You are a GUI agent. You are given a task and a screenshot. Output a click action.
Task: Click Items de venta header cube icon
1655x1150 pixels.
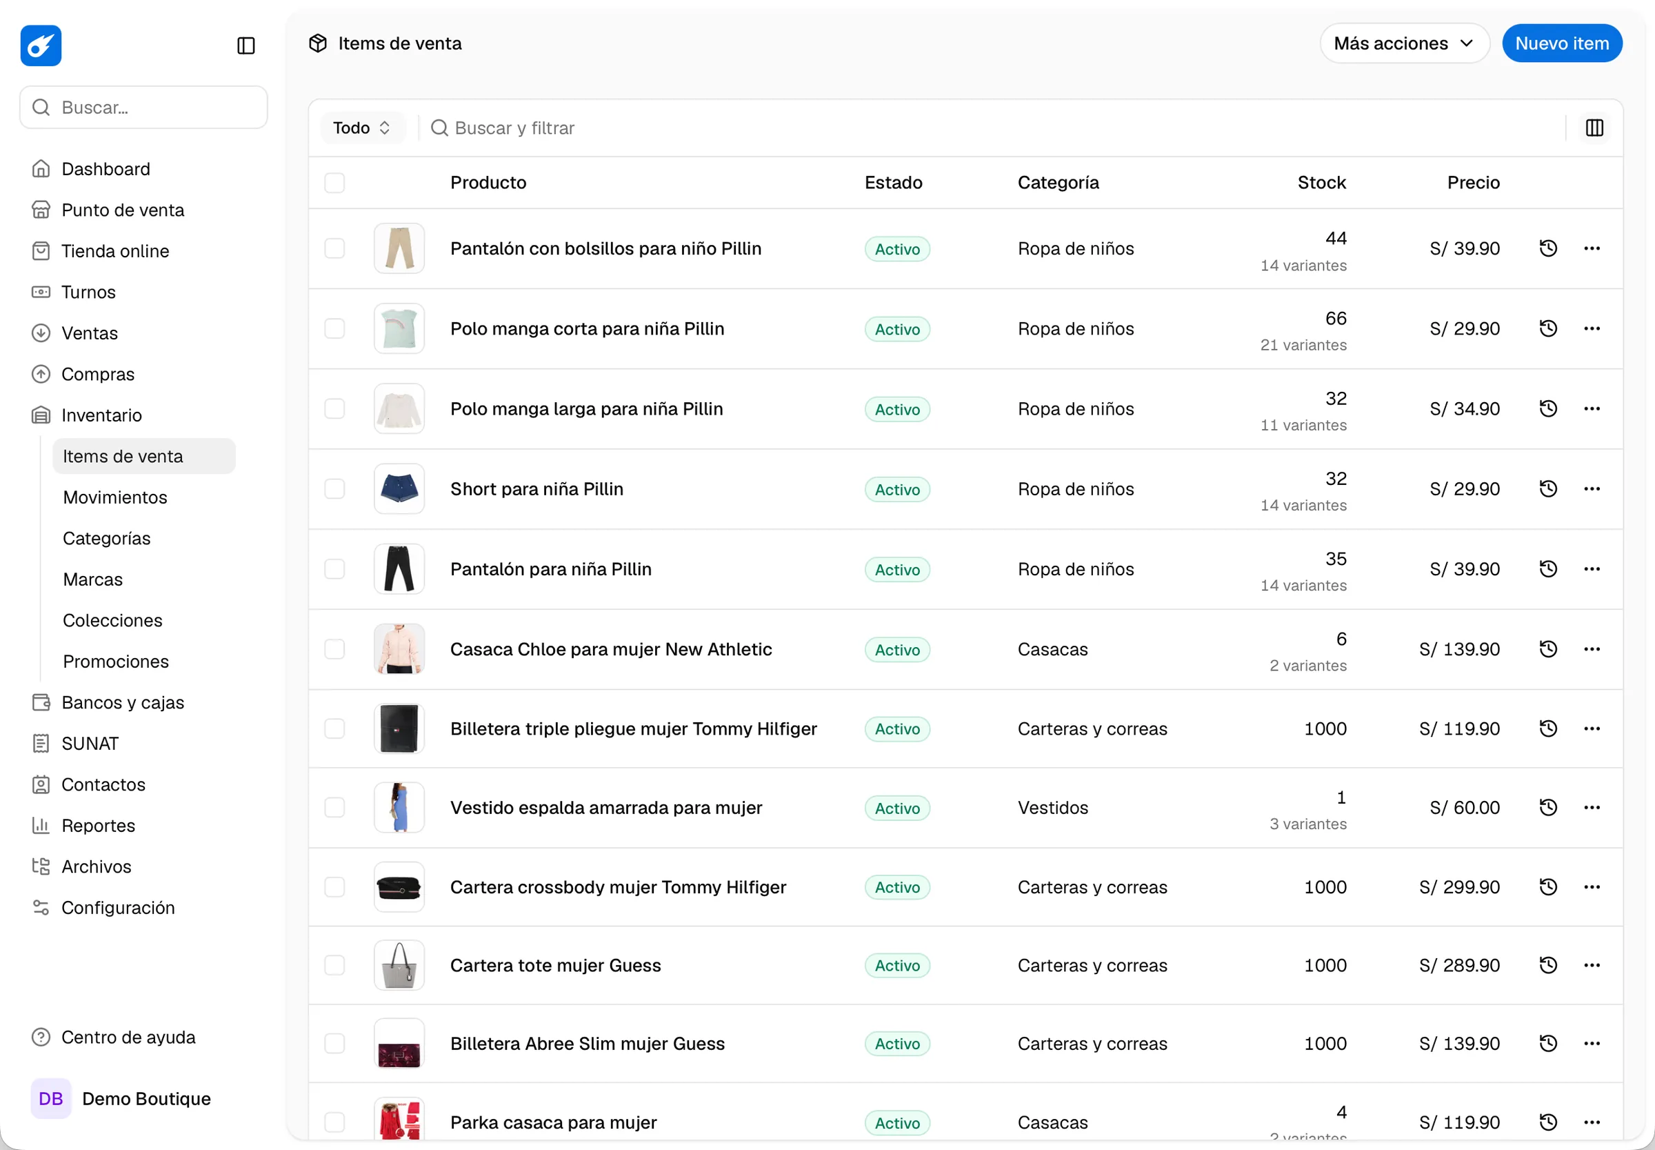point(318,43)
